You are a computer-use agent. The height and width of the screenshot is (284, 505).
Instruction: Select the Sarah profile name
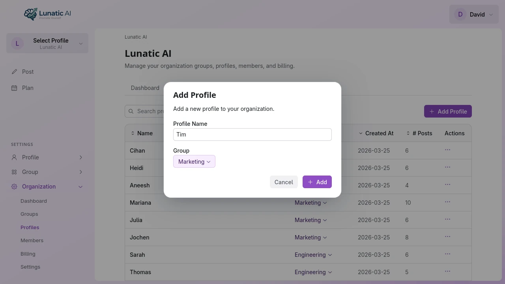pos(137,254)
